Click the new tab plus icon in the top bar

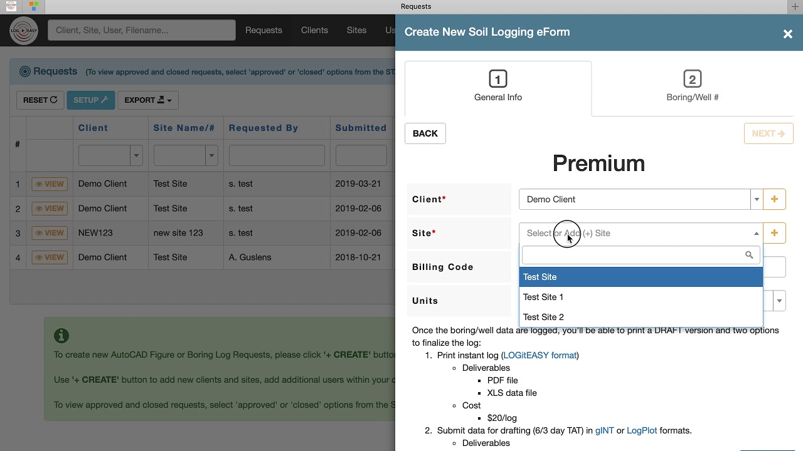(795, 6)
